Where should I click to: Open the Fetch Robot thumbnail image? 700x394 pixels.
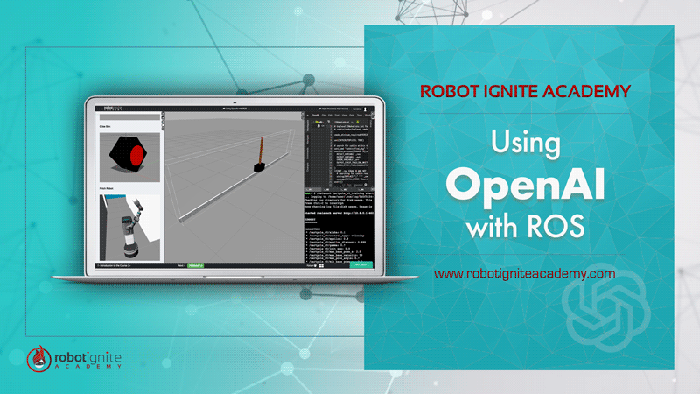coord(129,228)
